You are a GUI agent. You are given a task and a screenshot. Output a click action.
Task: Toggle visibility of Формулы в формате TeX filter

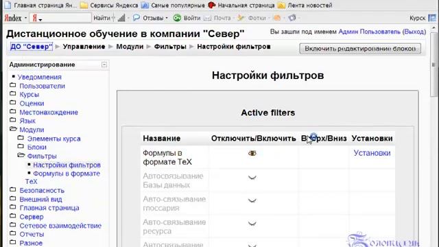point(252,153)
